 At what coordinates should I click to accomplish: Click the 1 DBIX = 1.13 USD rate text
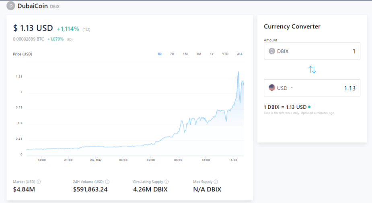click(x=285, y=107)
